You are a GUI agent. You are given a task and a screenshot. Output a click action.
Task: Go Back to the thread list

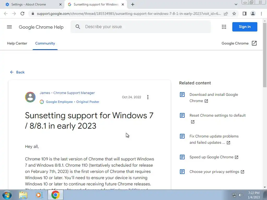[17, 72]
